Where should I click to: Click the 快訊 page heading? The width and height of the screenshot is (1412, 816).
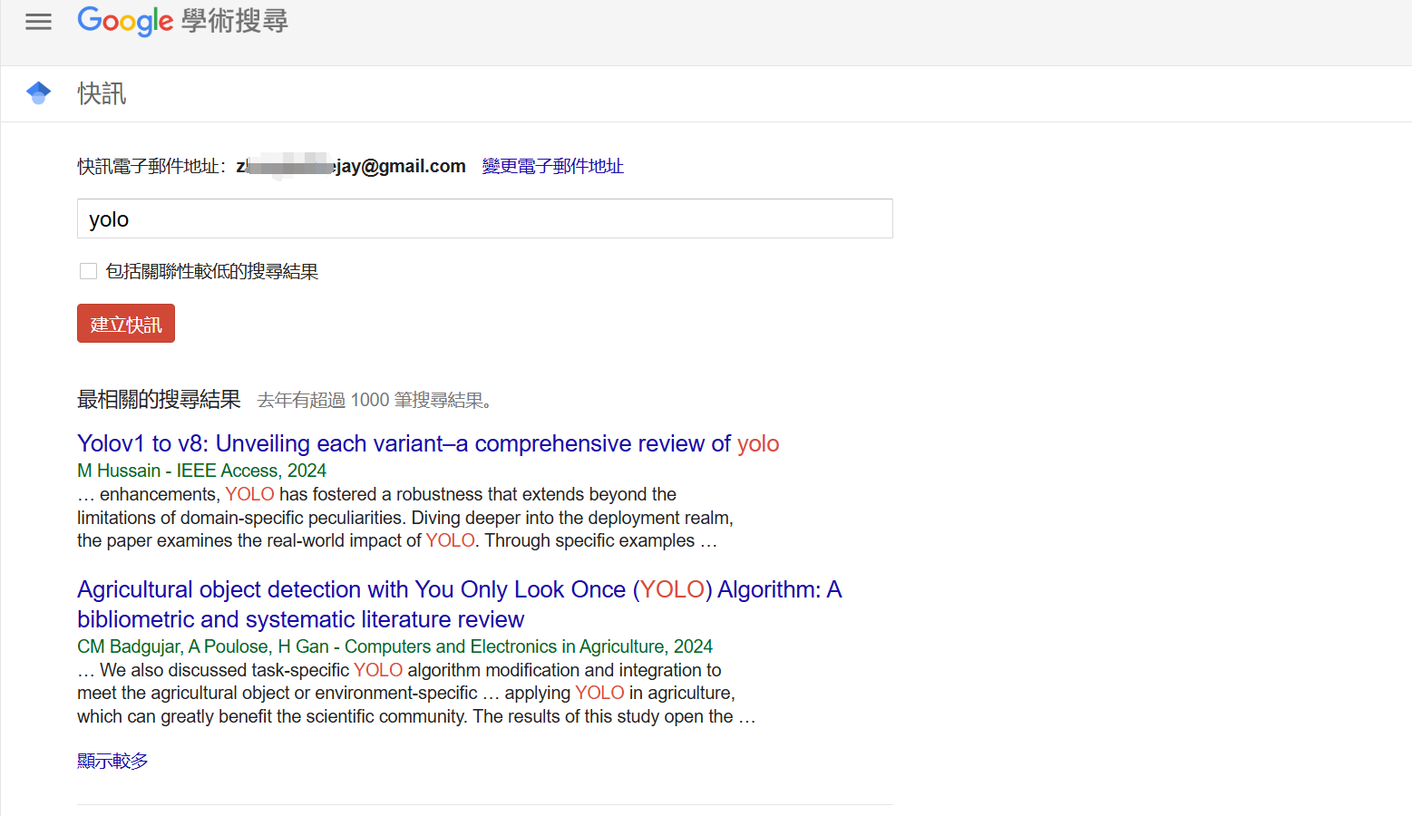click(102, 93)
